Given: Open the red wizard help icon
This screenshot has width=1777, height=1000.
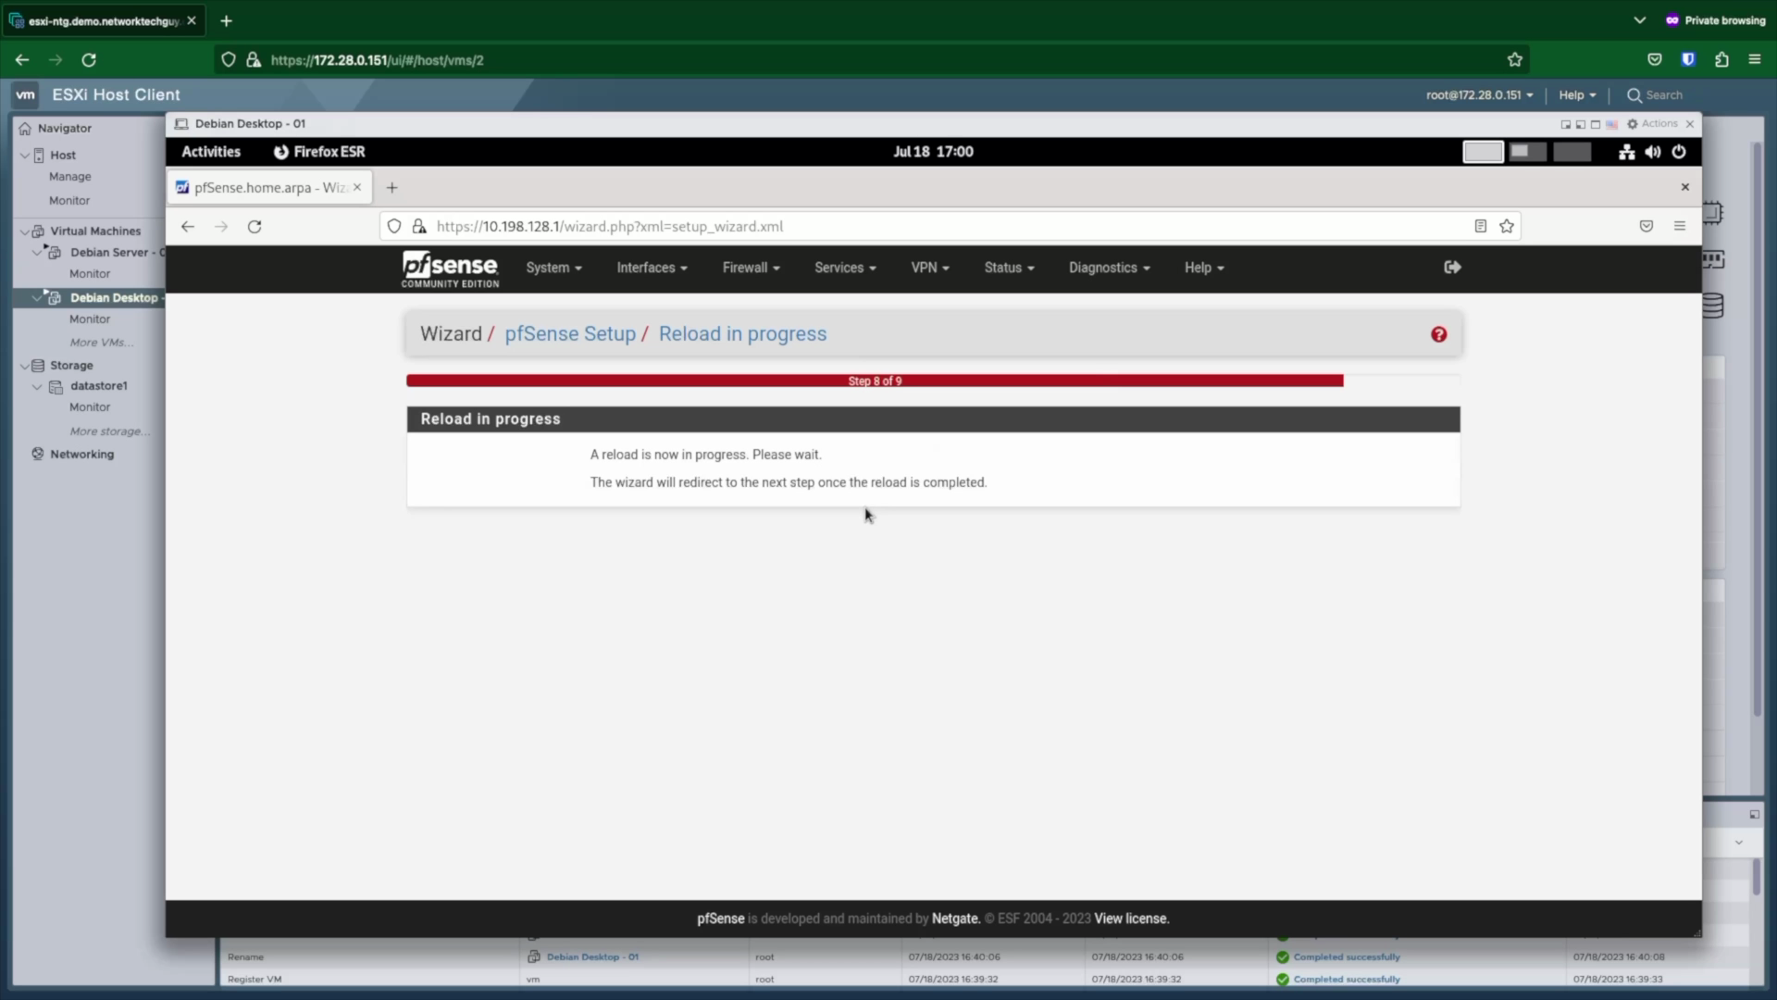Looking at the screenshot, I should (x=1438, y=334).
